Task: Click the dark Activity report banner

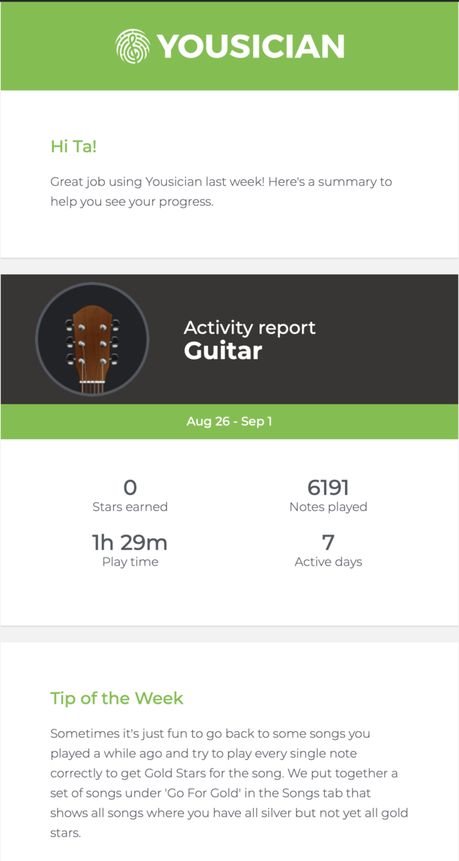Action: click(229, 339)
